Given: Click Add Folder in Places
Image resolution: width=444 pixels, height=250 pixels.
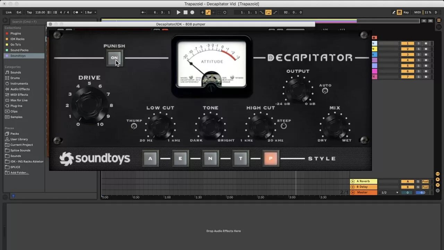Looking at the screenshot, I should click(19, 173).
